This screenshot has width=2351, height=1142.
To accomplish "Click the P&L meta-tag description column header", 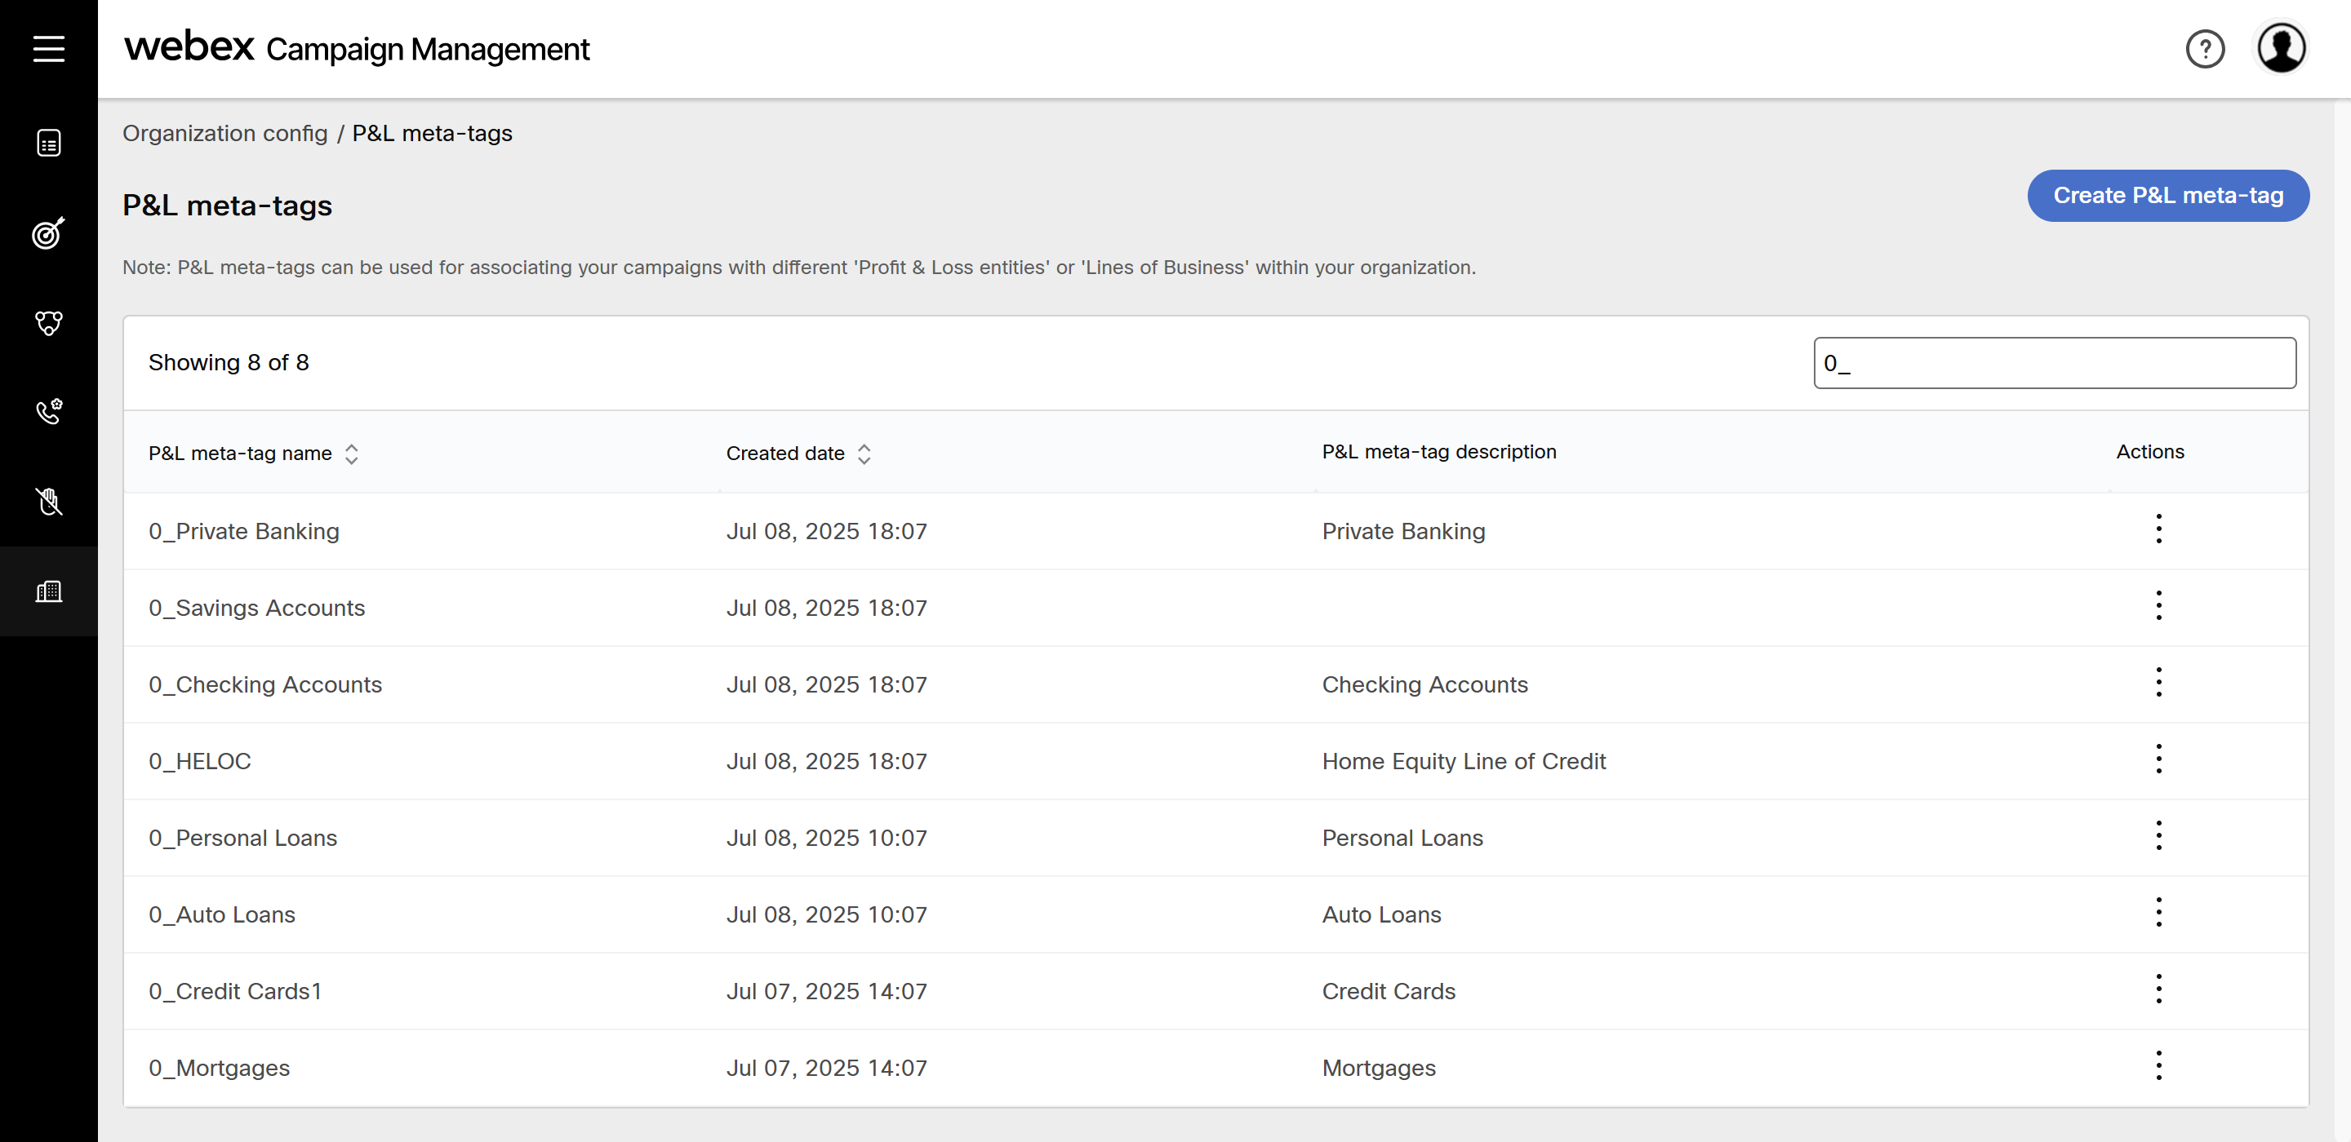I will pyautogui.click(x=1439, y=452).
